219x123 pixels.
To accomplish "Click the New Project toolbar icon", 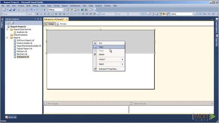I will [4, 10].
